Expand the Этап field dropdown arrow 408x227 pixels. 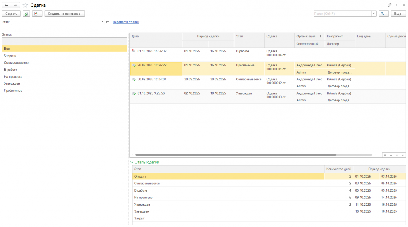pos(102,22)
